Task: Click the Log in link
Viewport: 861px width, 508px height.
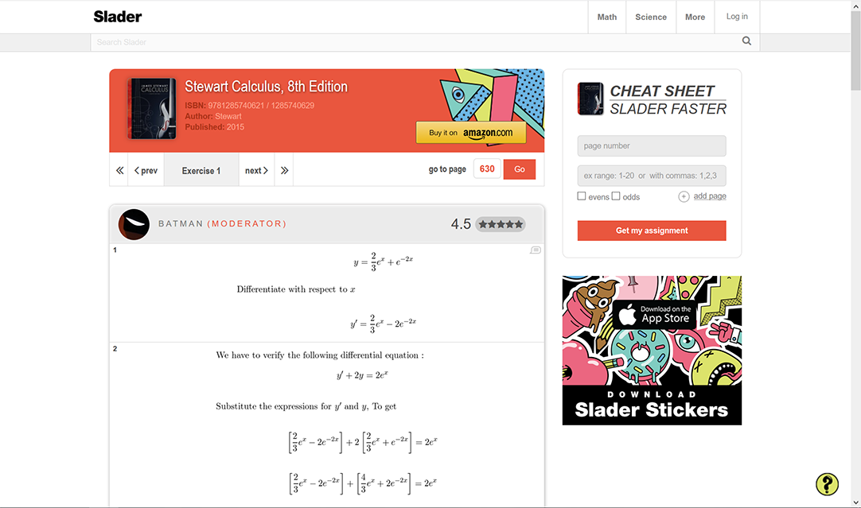Action: point(737,17)
